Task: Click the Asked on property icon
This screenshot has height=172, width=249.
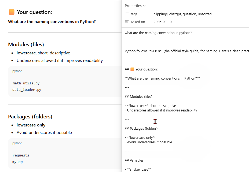Action: [x=127, y=22]
